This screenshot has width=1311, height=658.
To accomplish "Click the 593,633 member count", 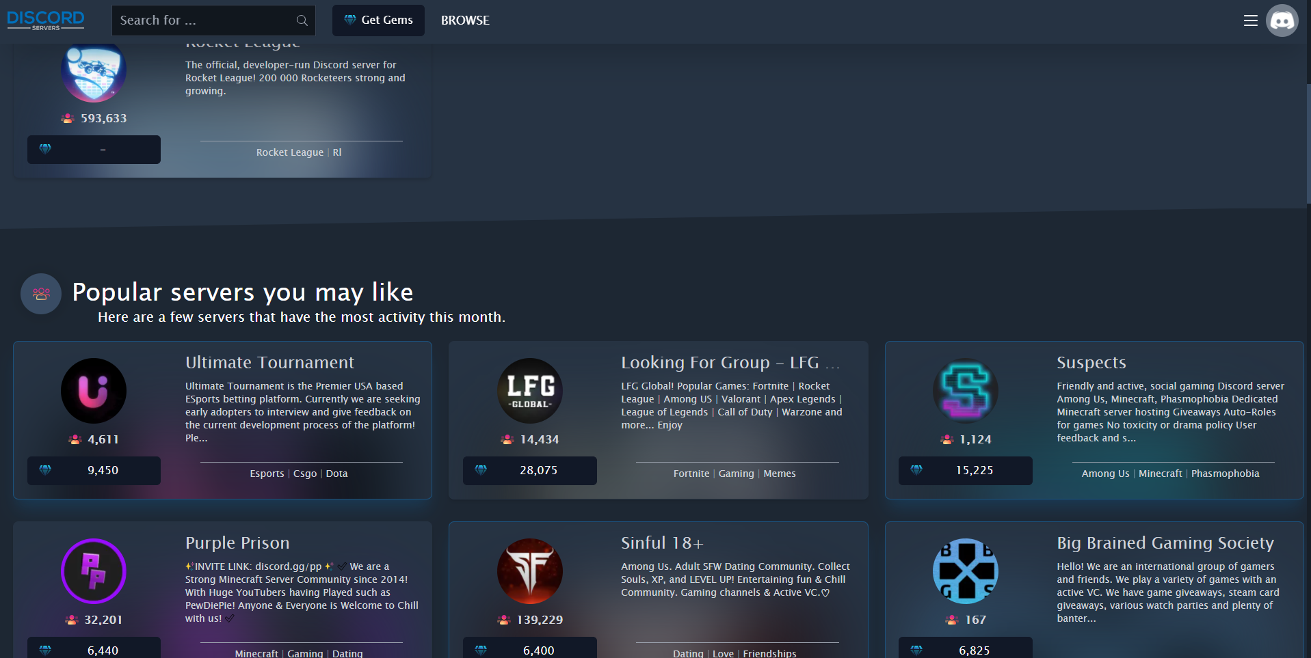I will [x=103, y=118].
